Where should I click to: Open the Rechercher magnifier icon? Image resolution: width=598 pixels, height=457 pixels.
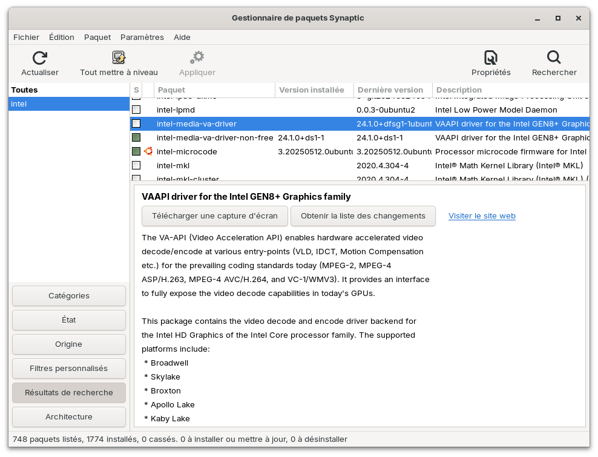[x=554, y=58]
